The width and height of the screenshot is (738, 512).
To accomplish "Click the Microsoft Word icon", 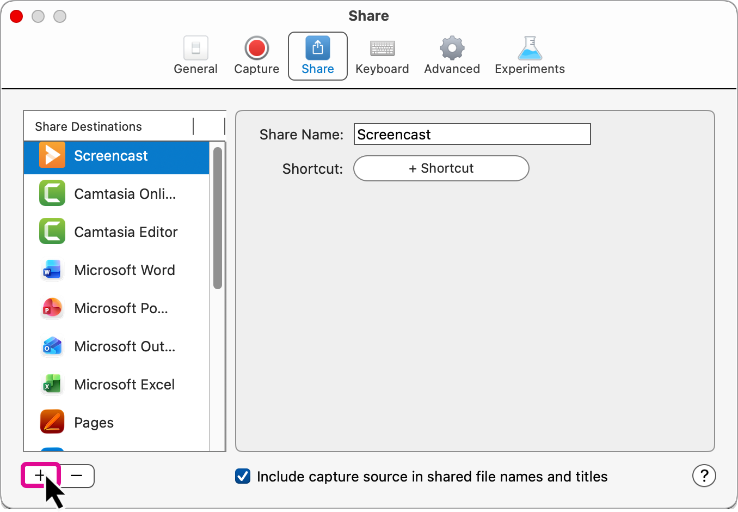I will pos(52,270).
